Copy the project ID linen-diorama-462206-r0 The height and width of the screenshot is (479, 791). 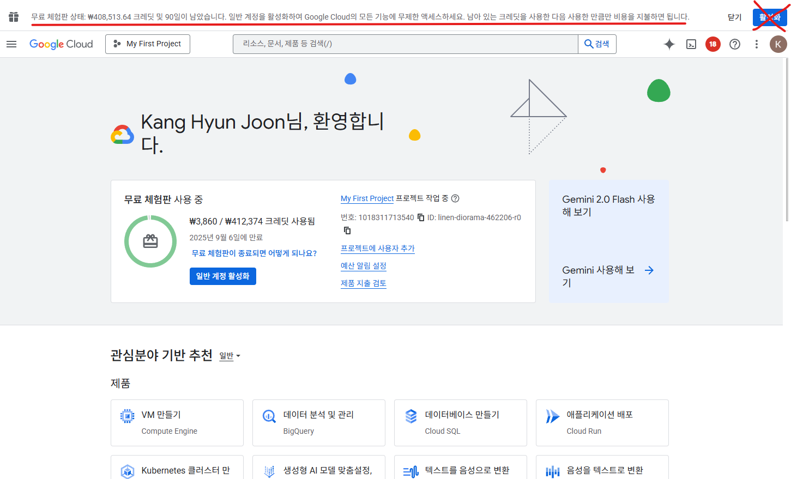click(347, 231)
